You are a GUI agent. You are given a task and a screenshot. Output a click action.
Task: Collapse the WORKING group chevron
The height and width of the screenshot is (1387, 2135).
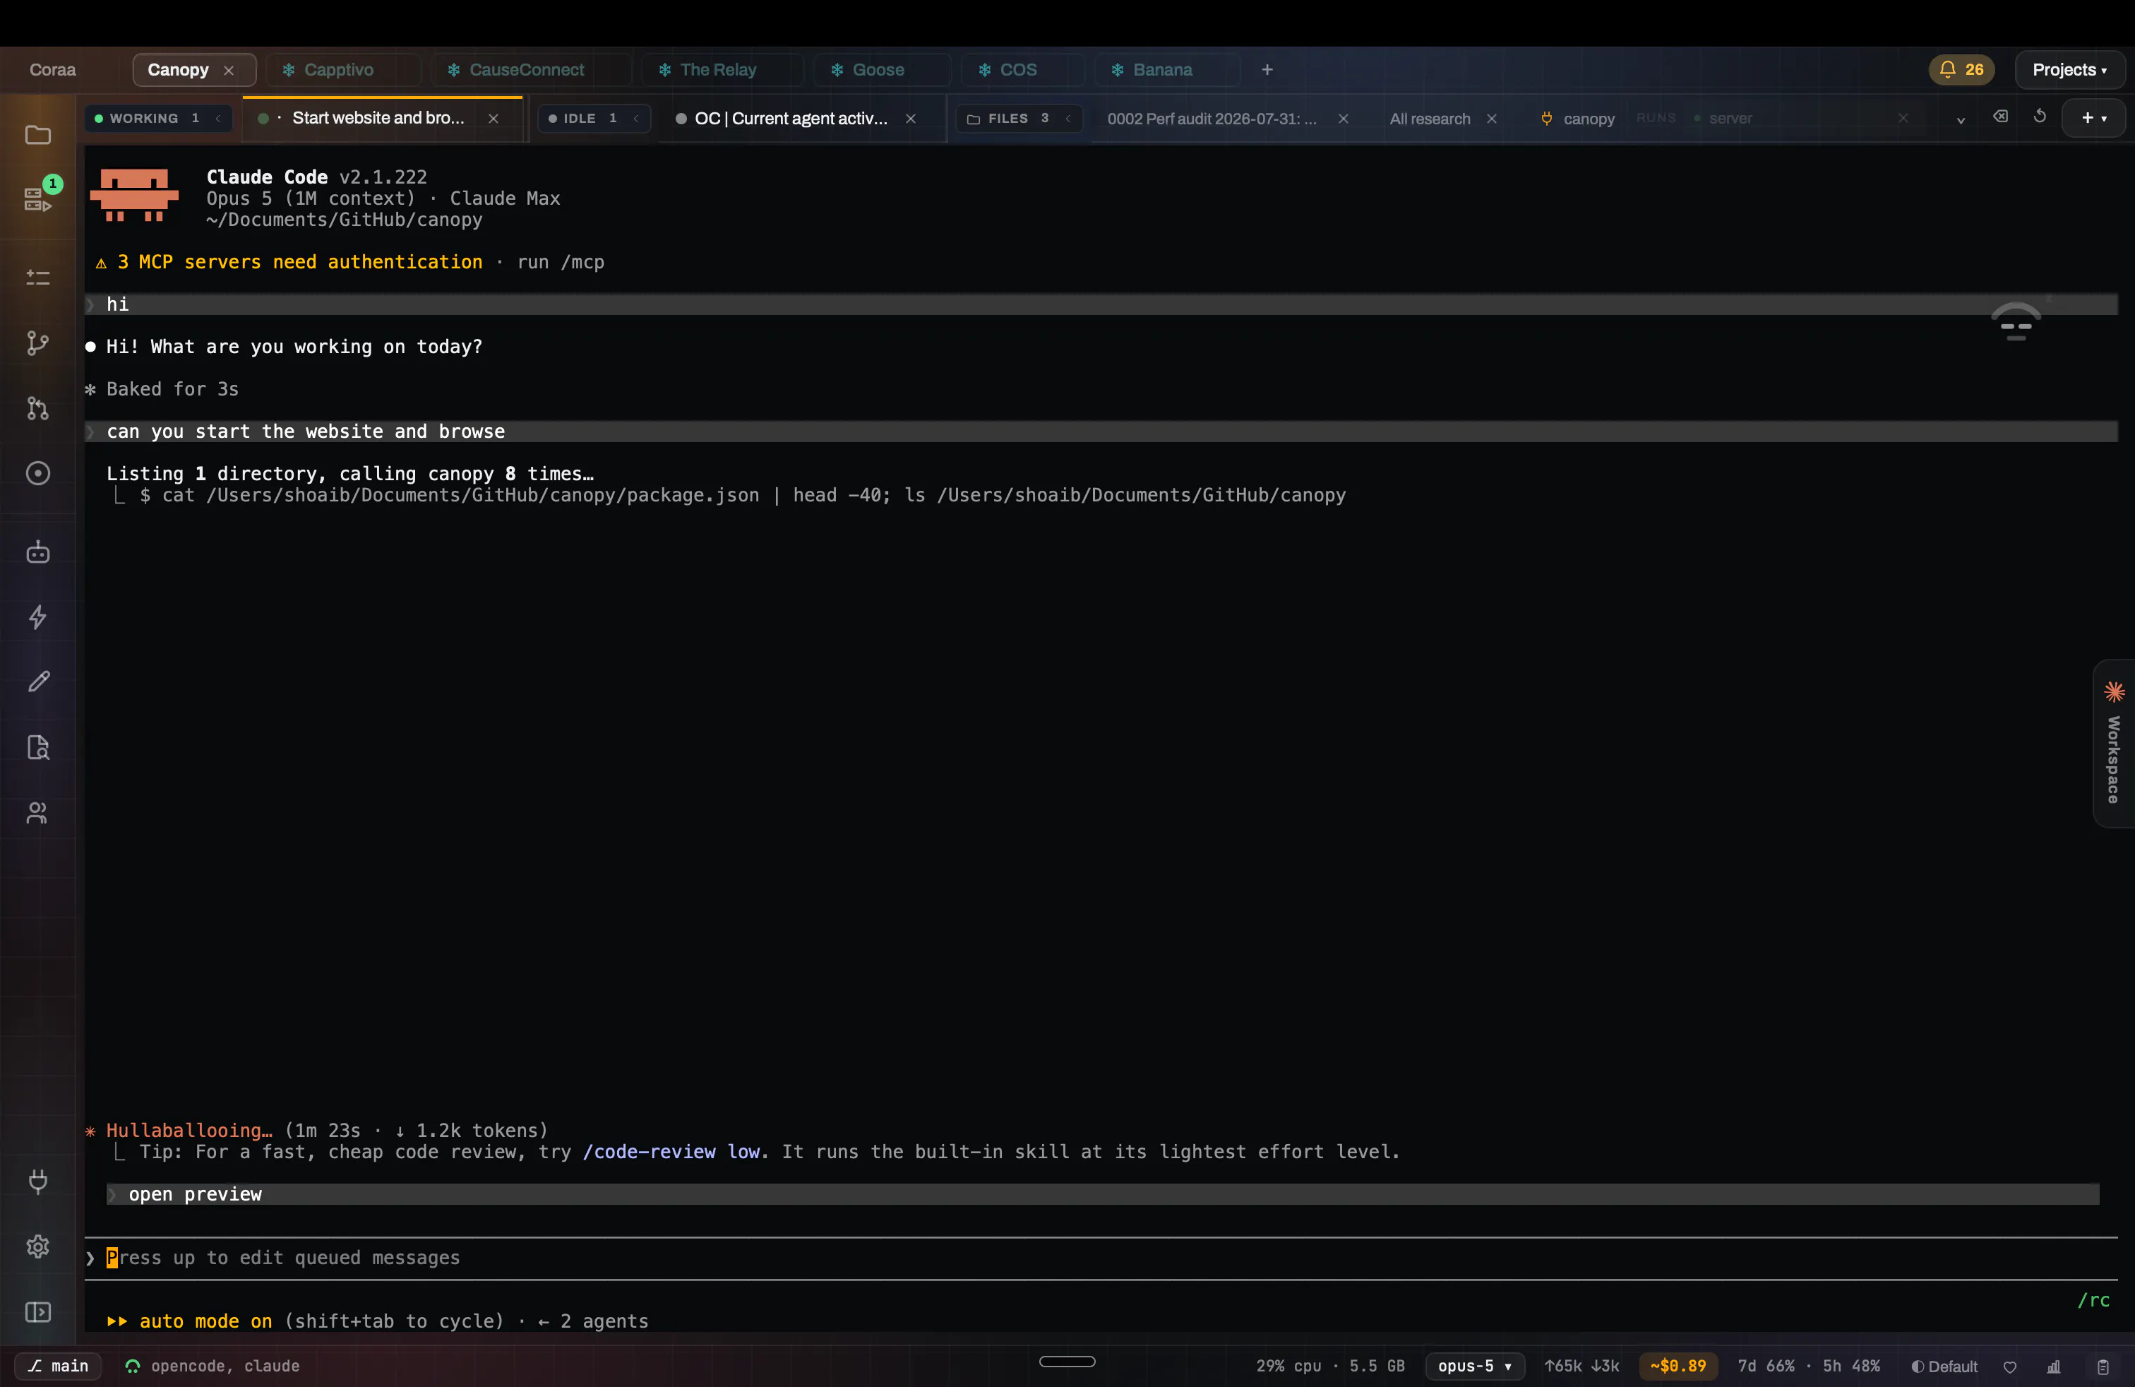pos(218,117)
